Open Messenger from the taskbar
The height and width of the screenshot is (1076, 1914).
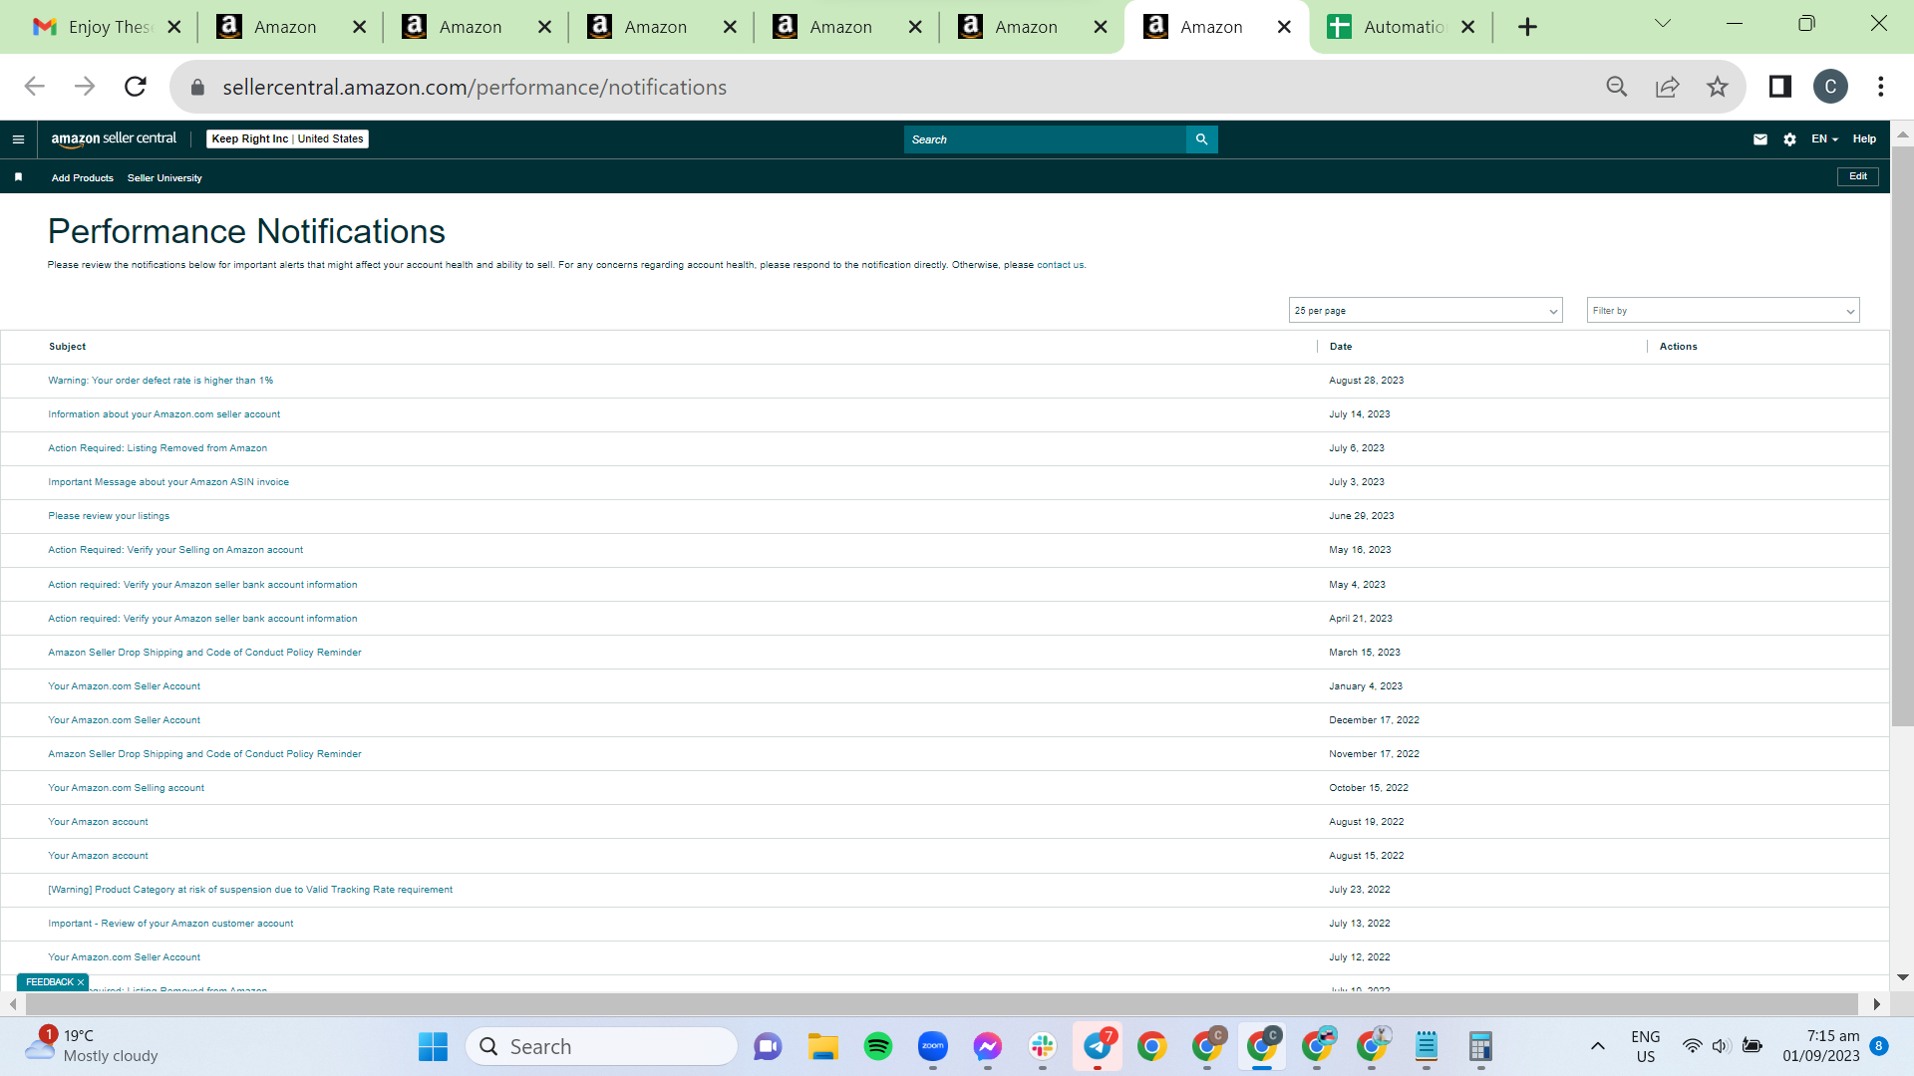(x=988, y=1047)
